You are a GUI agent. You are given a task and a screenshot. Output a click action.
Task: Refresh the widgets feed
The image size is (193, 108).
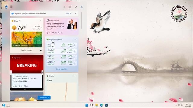[70, 7]
